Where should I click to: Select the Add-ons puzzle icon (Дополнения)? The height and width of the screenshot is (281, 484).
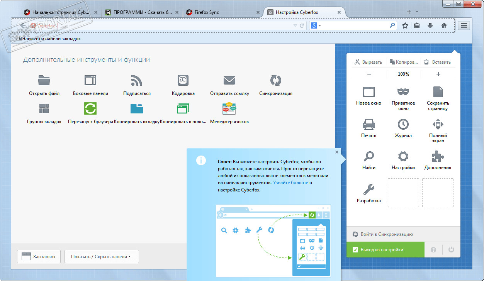click(x=438, y=156)
